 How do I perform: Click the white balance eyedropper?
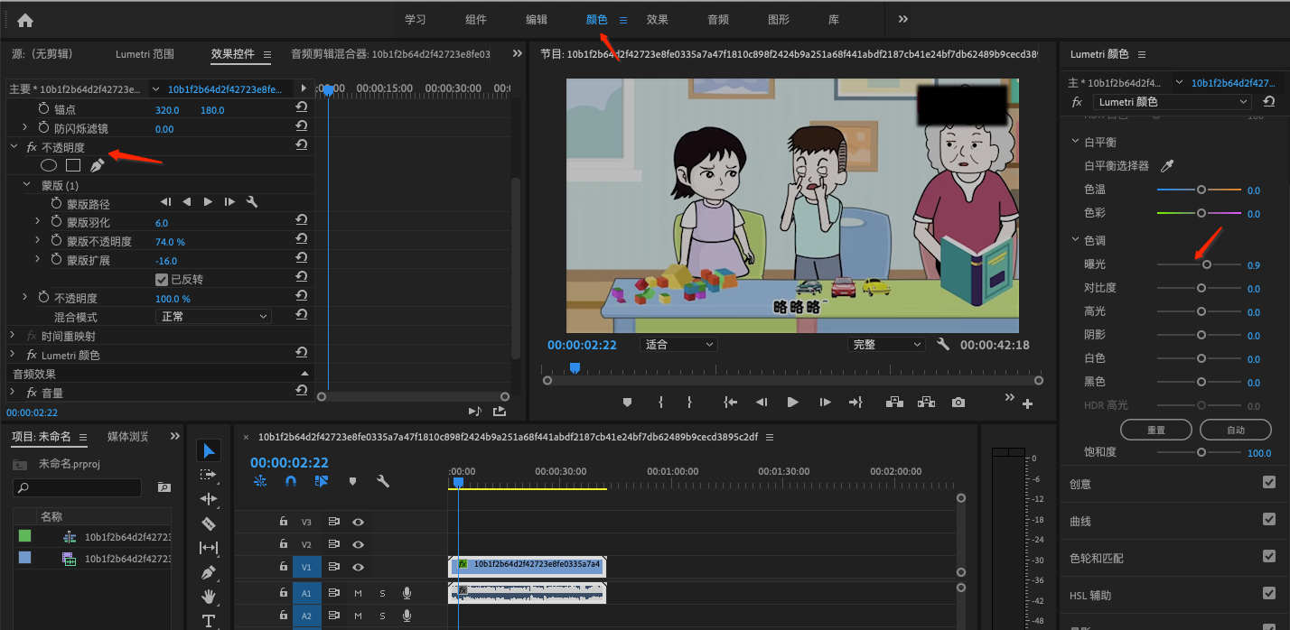point(1166,166)
